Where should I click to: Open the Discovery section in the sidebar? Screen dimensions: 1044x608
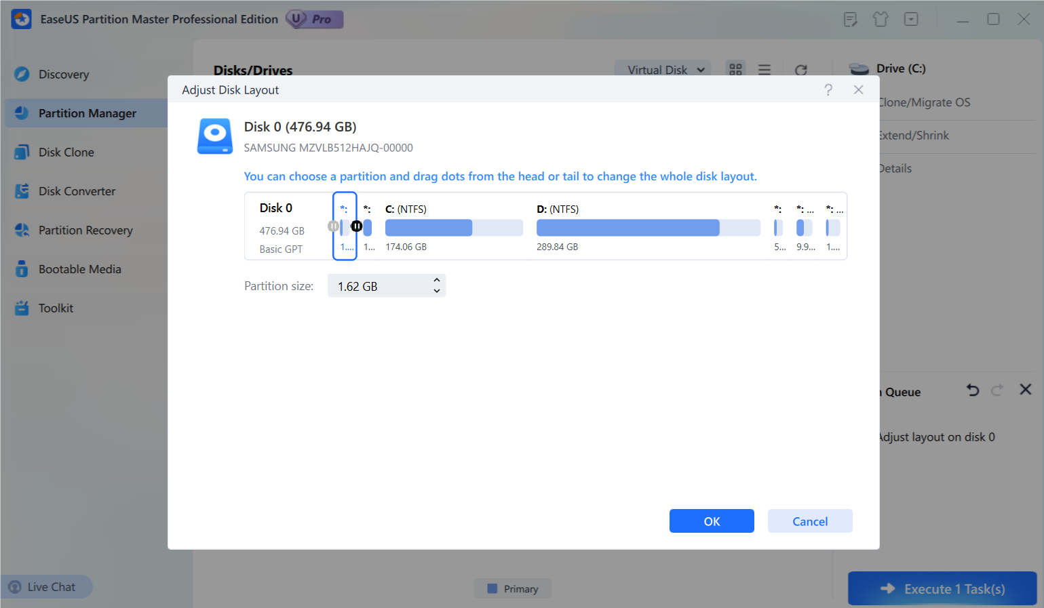64,75
